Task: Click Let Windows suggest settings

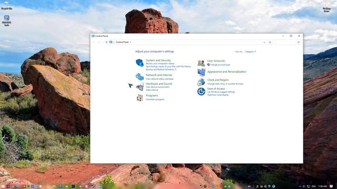Action: click(x=221, y=92)
